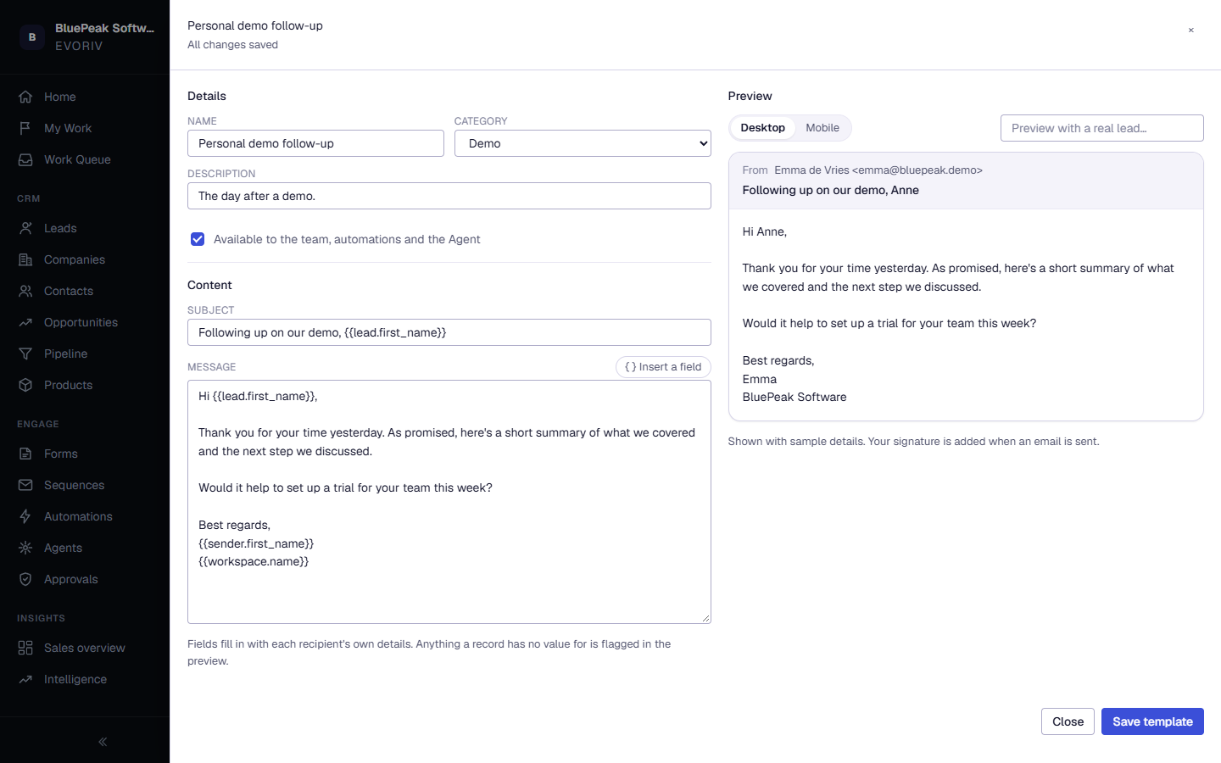
Task: Click into the Description field
Action: pos(449,196)
